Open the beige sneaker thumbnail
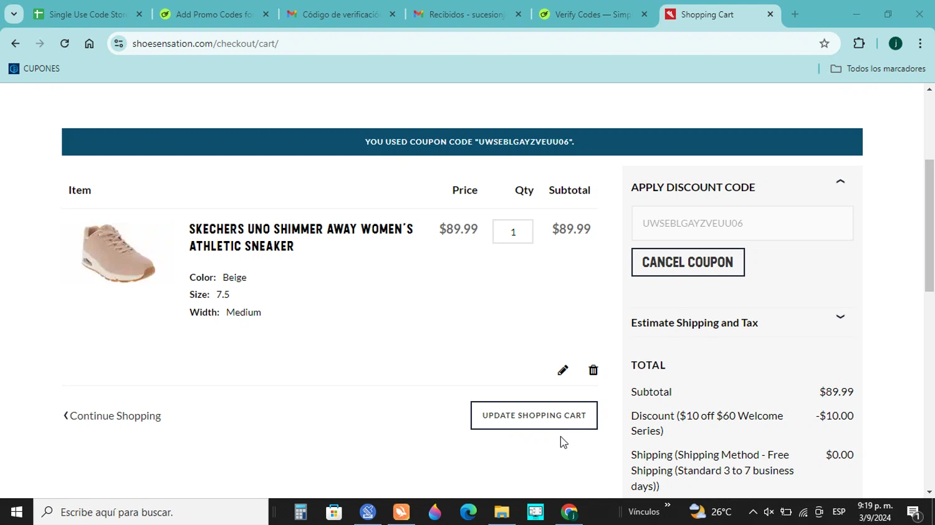935x525 pixels. (118, 252)
